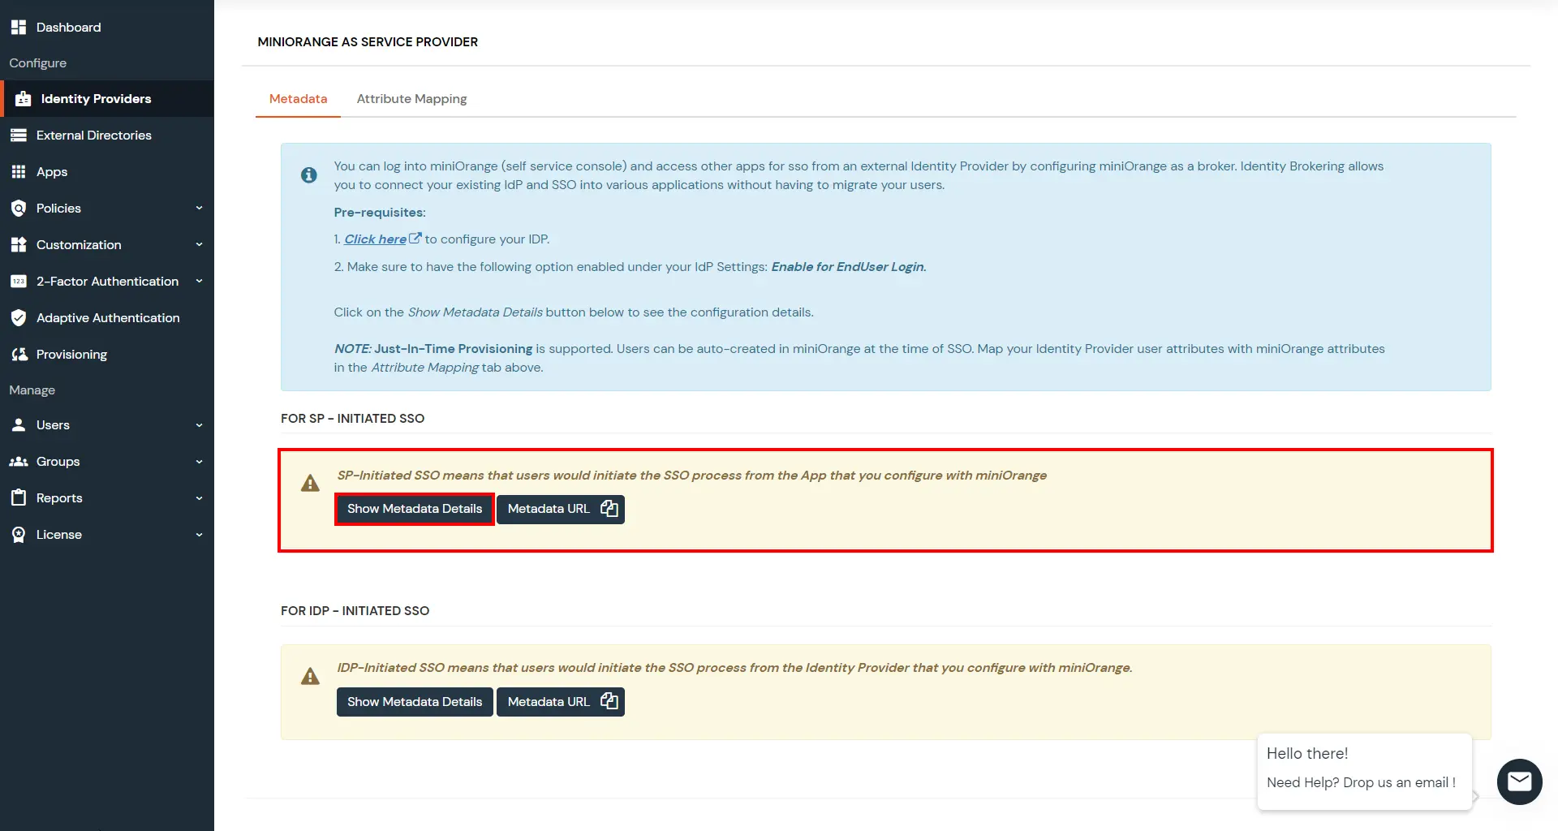Copy the IDP-Initiated Metadata URL icon
The image size is (1558, 831).
(609, 701)
